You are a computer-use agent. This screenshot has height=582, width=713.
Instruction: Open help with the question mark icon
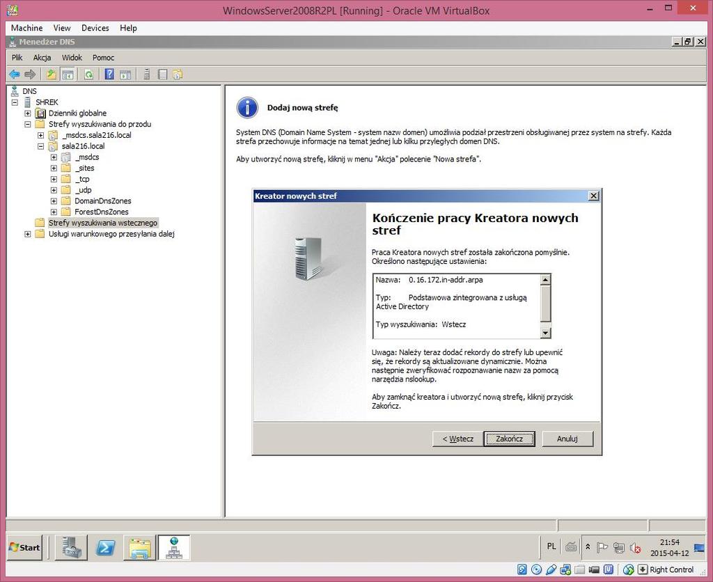pos(109,74)
